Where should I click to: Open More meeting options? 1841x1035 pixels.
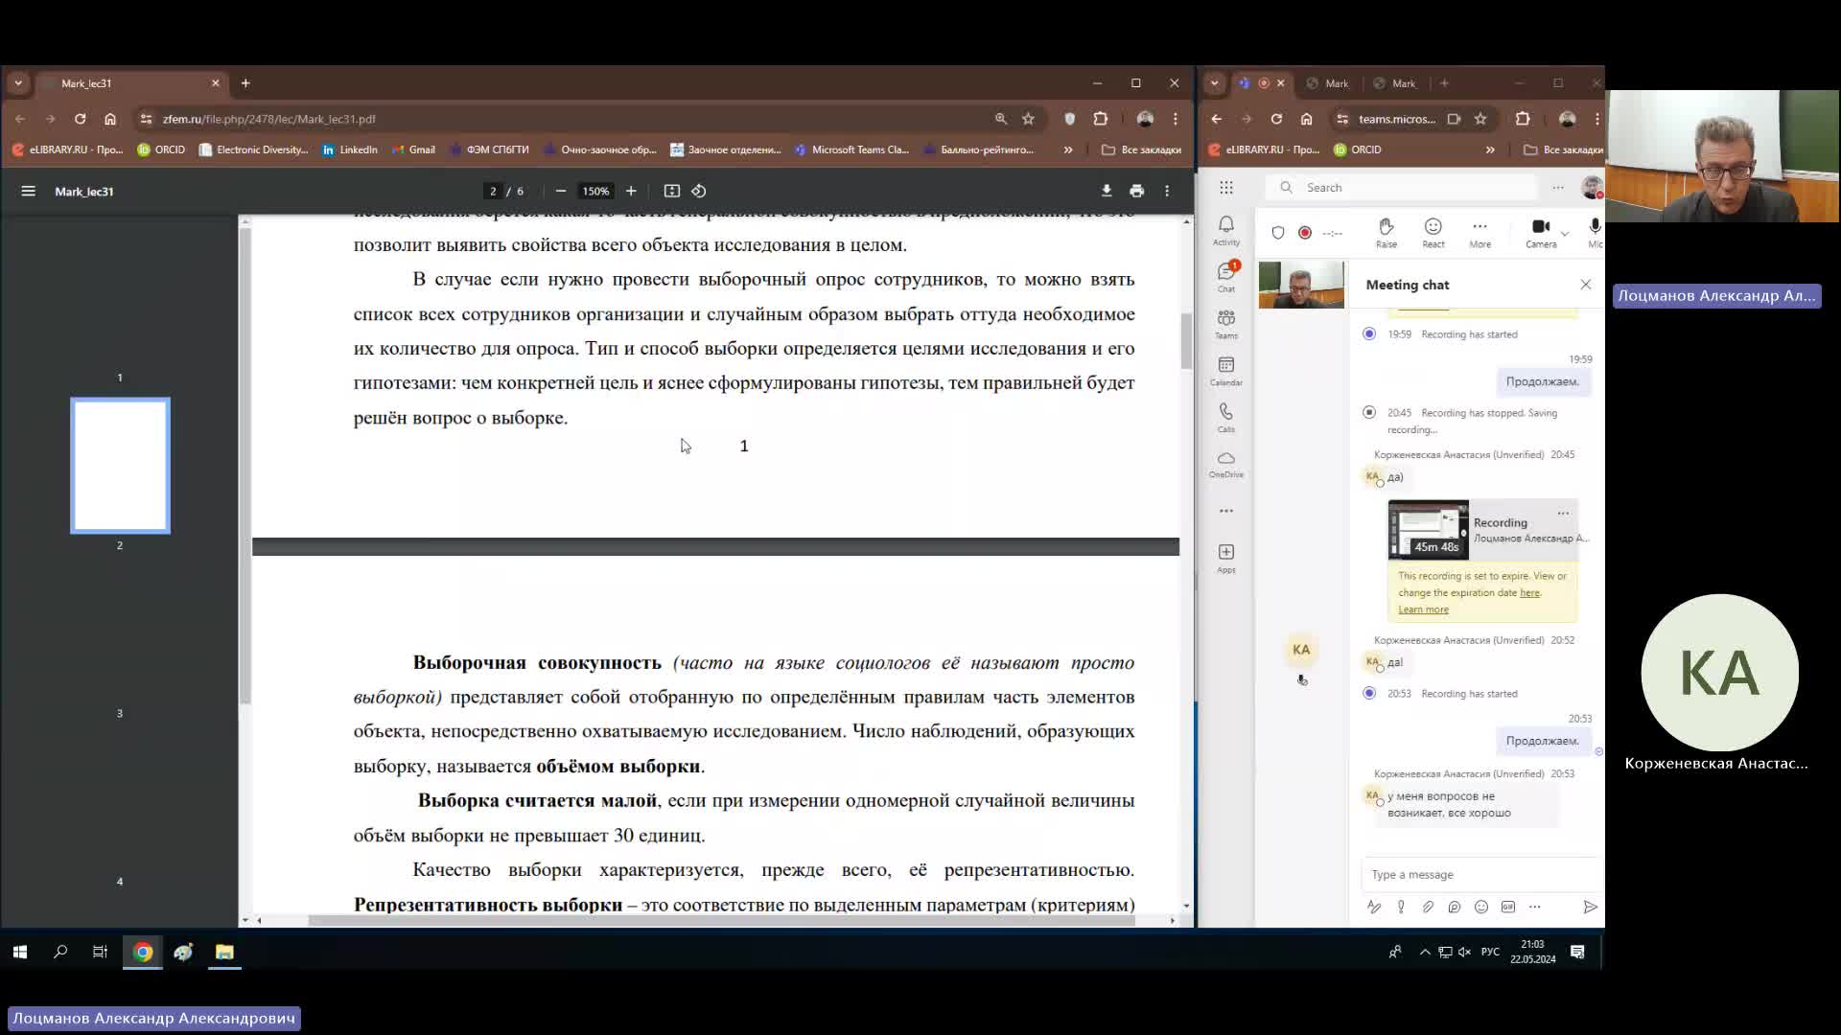(x=1480, y=232)
